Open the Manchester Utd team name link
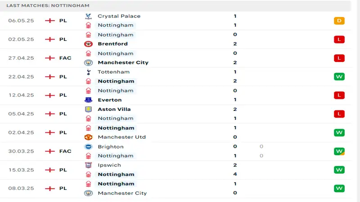This screenshot has width=360, height=202. [x=121, y=137]
